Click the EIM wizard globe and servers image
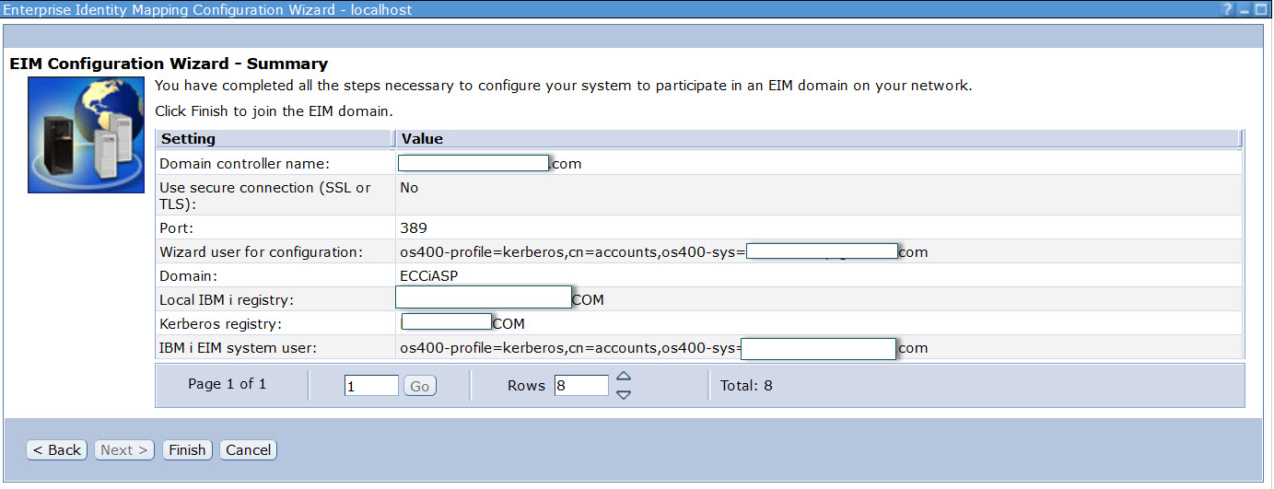Viewport: 1274px width, 489px height. point(86,134)
